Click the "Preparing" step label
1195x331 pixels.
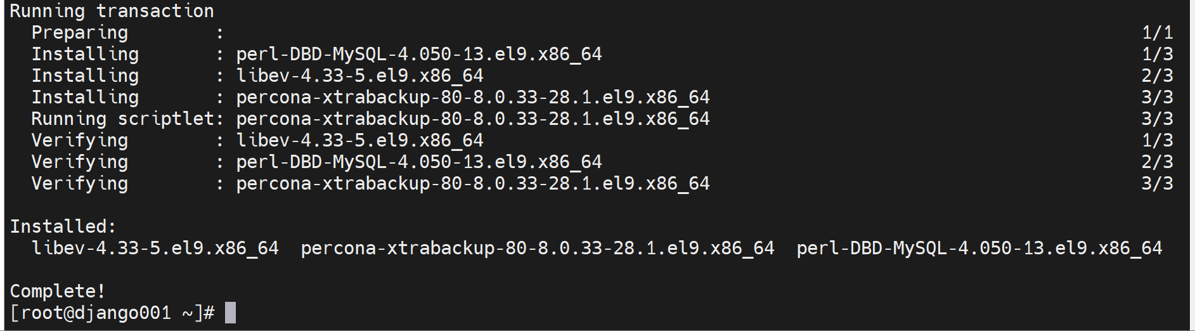[80, 32]
